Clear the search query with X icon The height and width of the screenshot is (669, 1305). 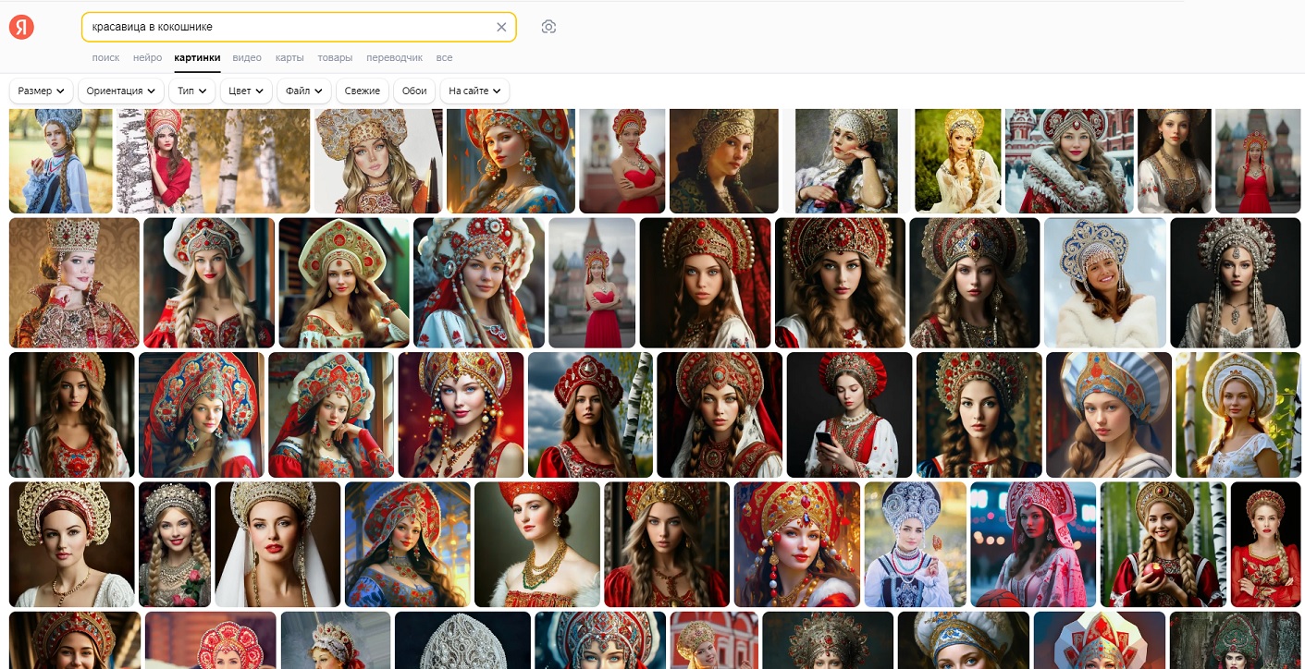(x=501, y=28)
